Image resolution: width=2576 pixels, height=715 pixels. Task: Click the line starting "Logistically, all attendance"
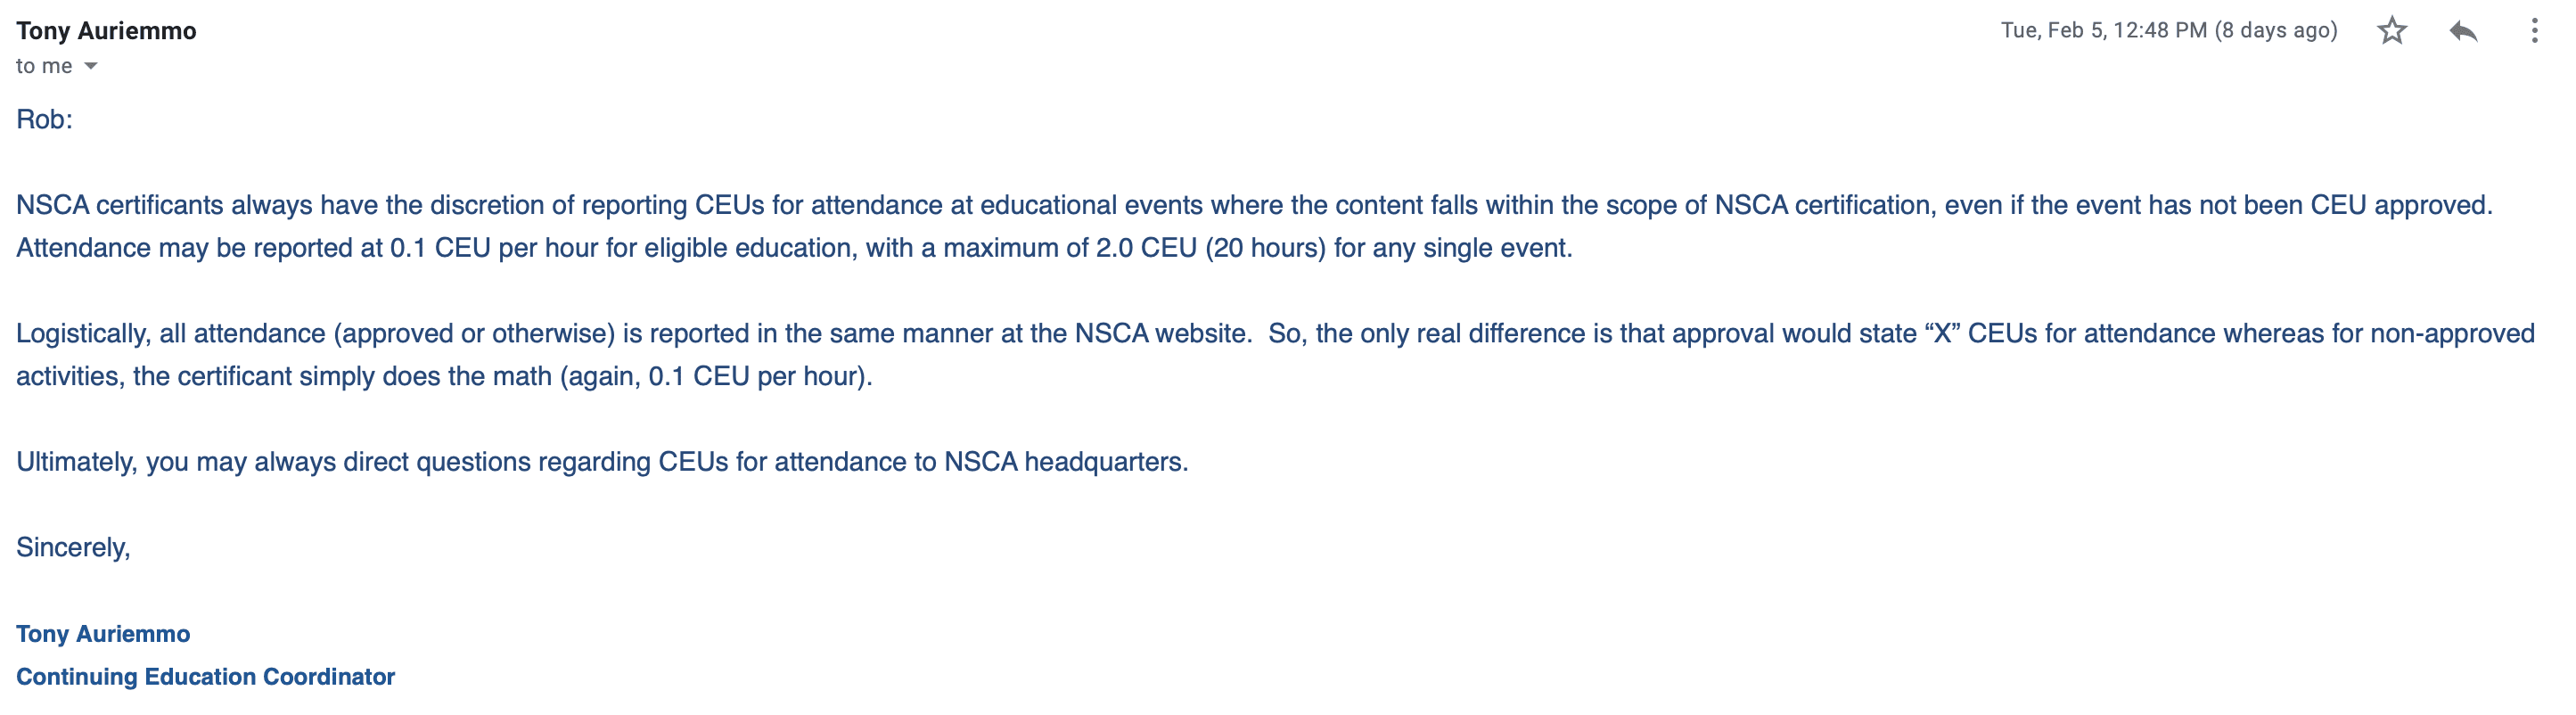(x=1275, y=334)
